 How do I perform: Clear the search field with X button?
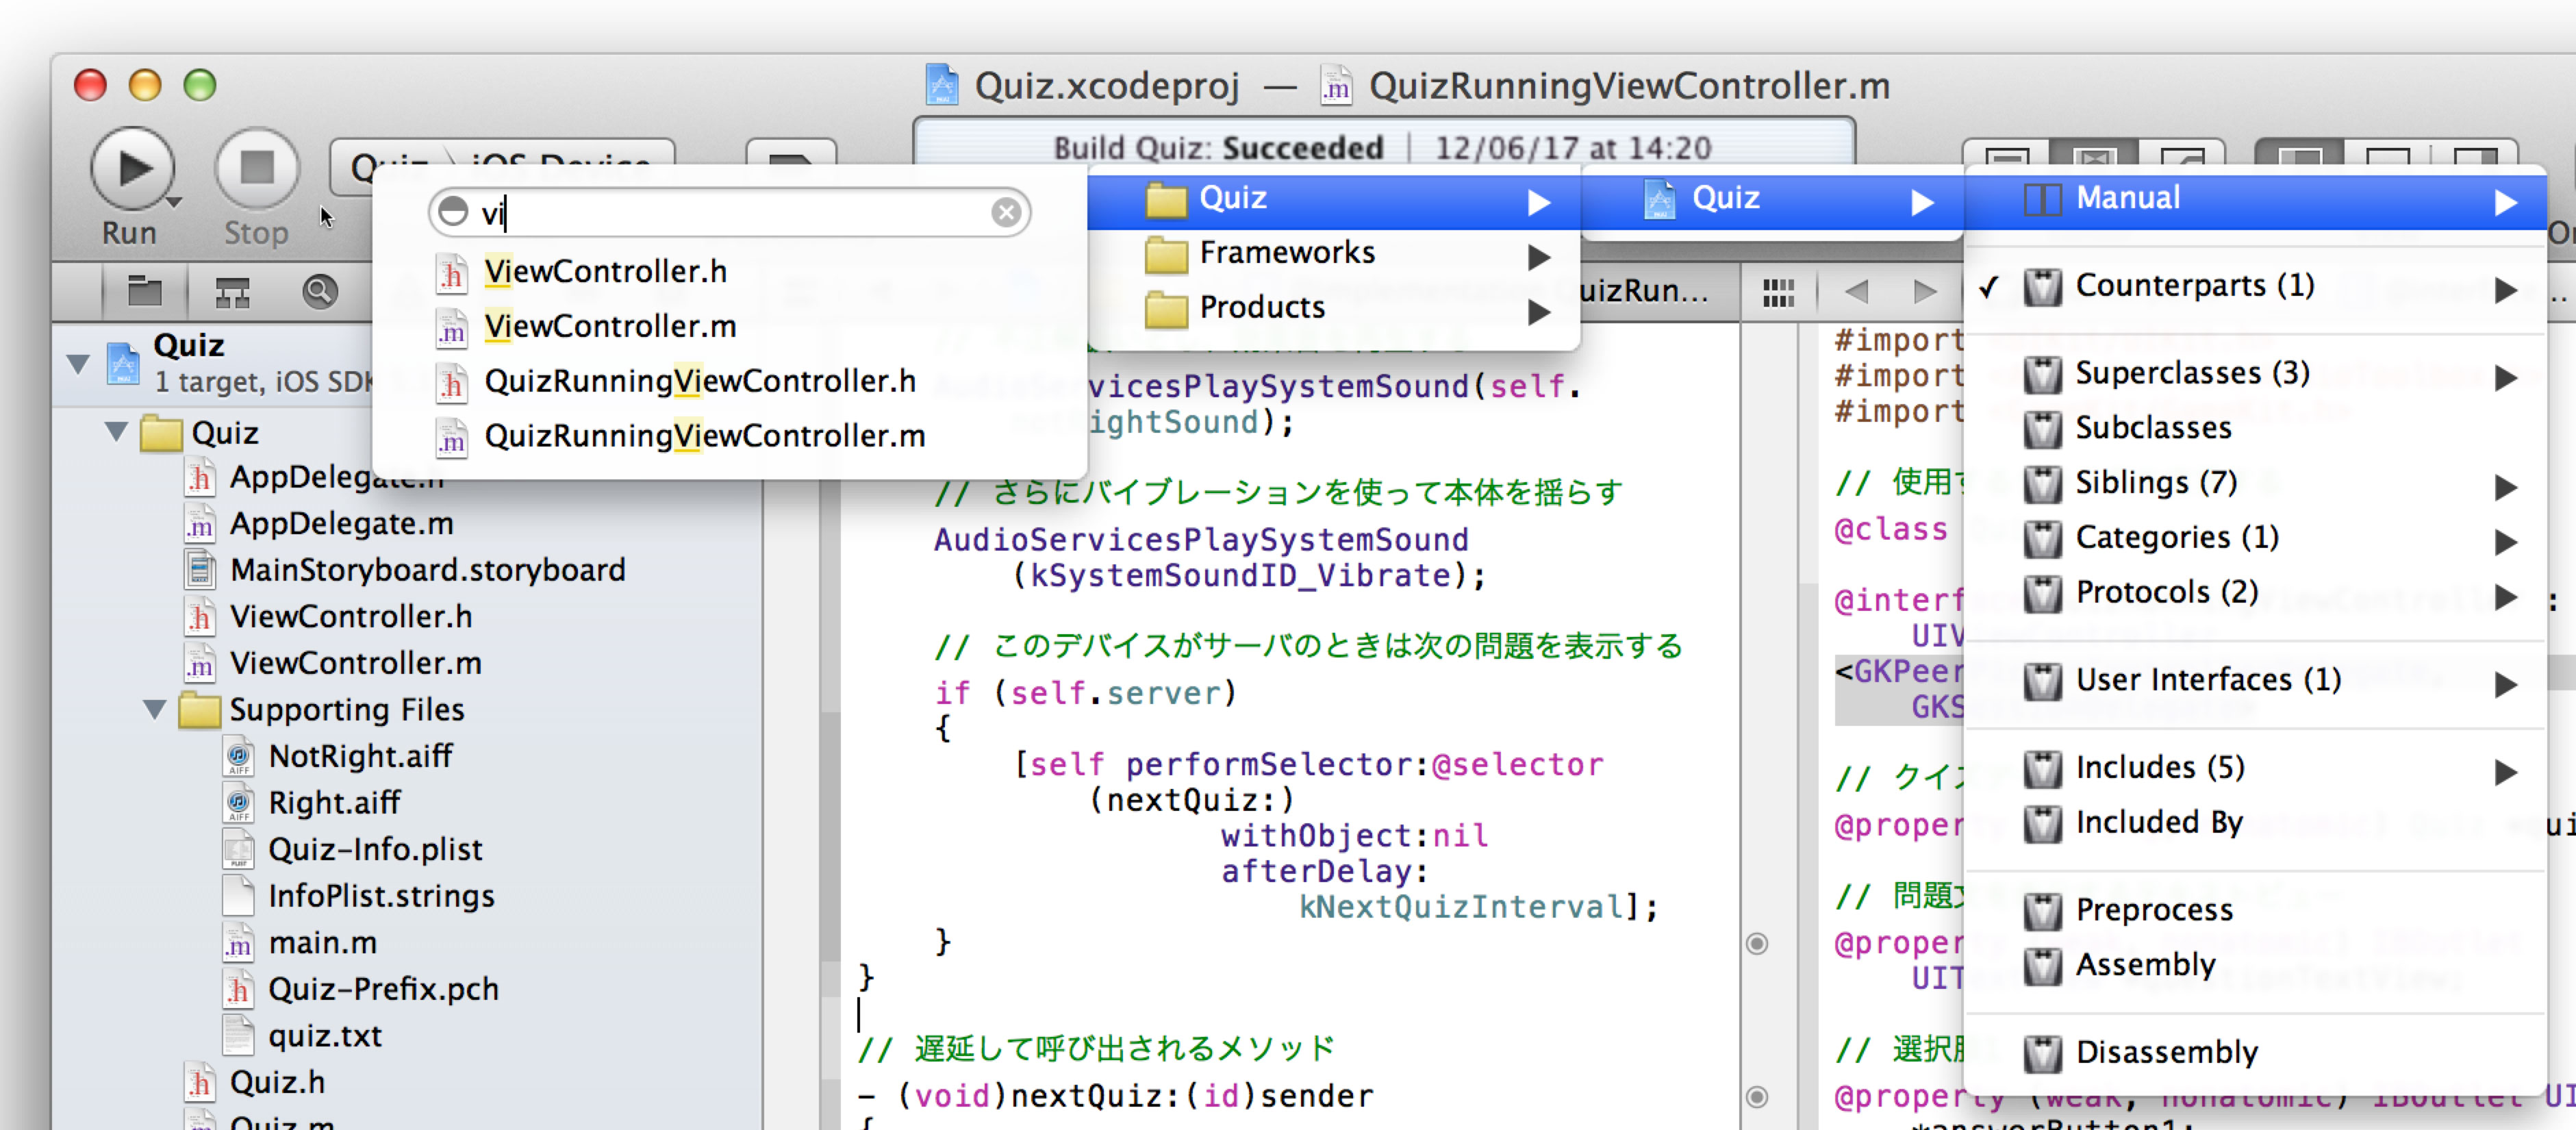(1006, 212)
